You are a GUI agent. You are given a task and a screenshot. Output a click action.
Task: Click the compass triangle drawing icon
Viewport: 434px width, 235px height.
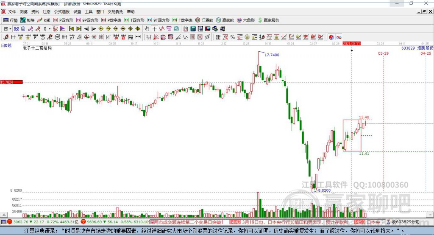click(x=79, y=37)
